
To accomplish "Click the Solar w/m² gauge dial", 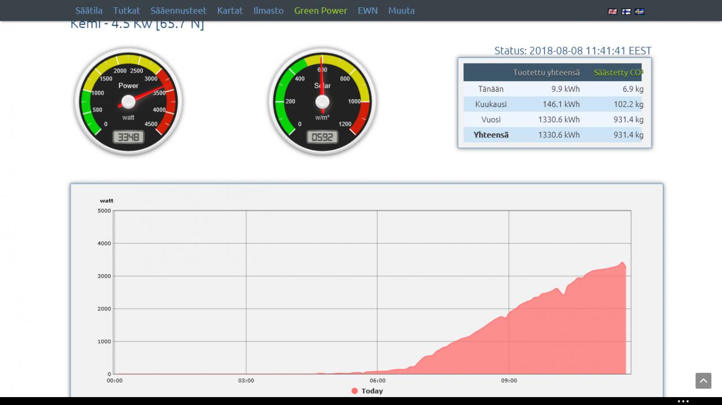I will point(322,101).
